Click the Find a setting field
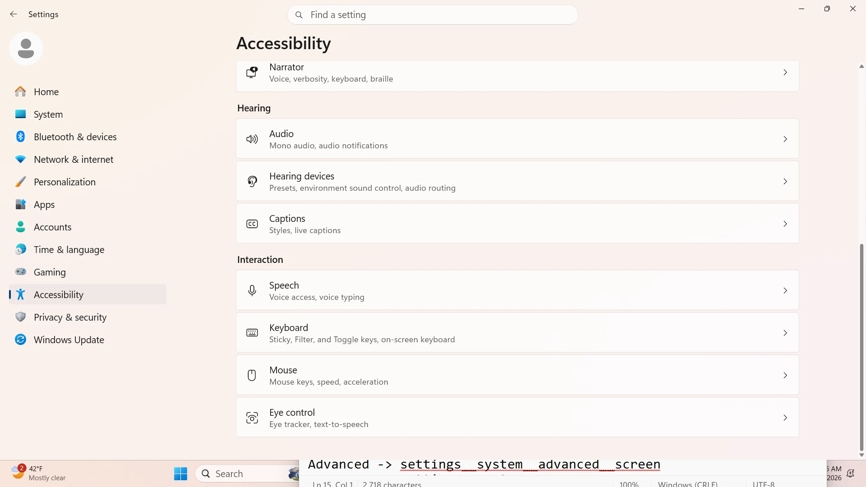866x487 pixels. pyautogui.click(x=433, y=15)
